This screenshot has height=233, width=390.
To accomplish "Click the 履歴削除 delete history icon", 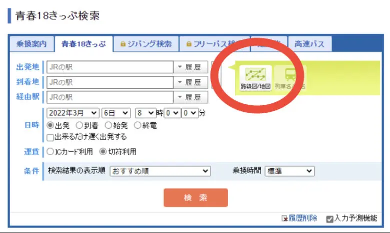I will pyautogui.click(x=284, y=219).
